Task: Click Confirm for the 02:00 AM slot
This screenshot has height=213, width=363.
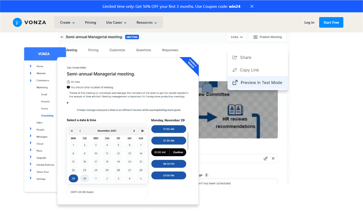Action: click(178, 152)
